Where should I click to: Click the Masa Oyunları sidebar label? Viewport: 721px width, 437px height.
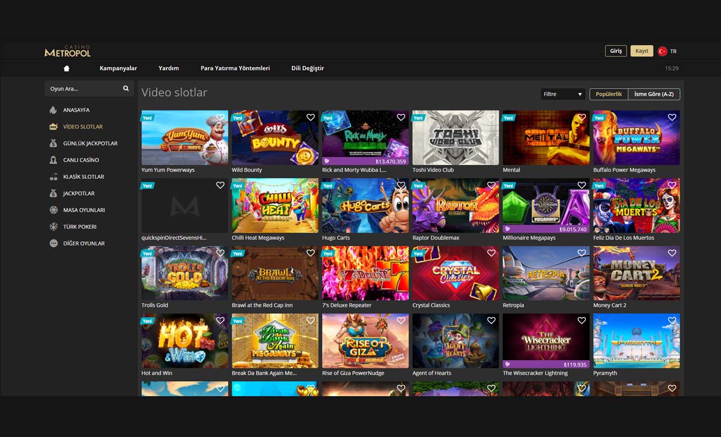(84, 210)
